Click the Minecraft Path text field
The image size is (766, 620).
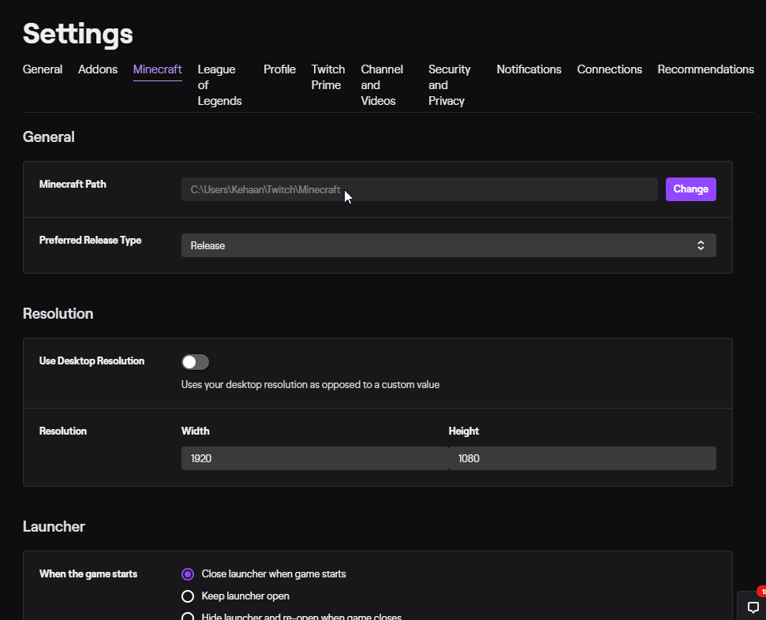pos(419,189)
